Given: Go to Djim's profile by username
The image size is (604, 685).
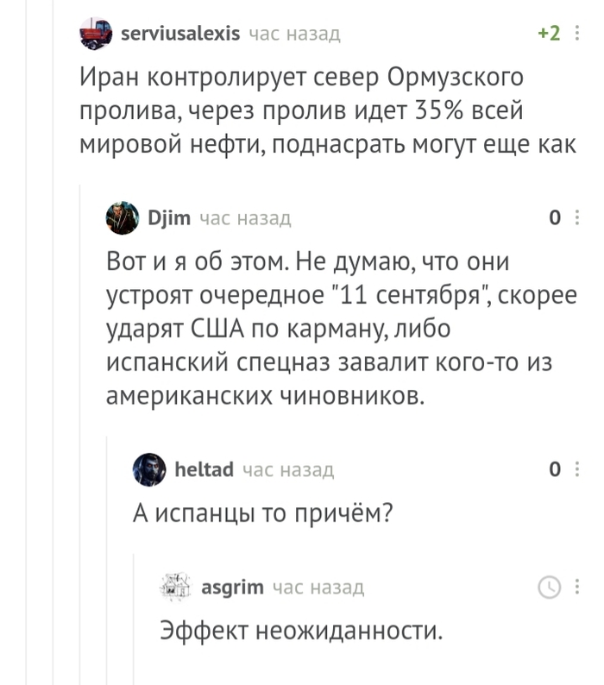Looking at the screenshot, I should (x=169, y=218).
